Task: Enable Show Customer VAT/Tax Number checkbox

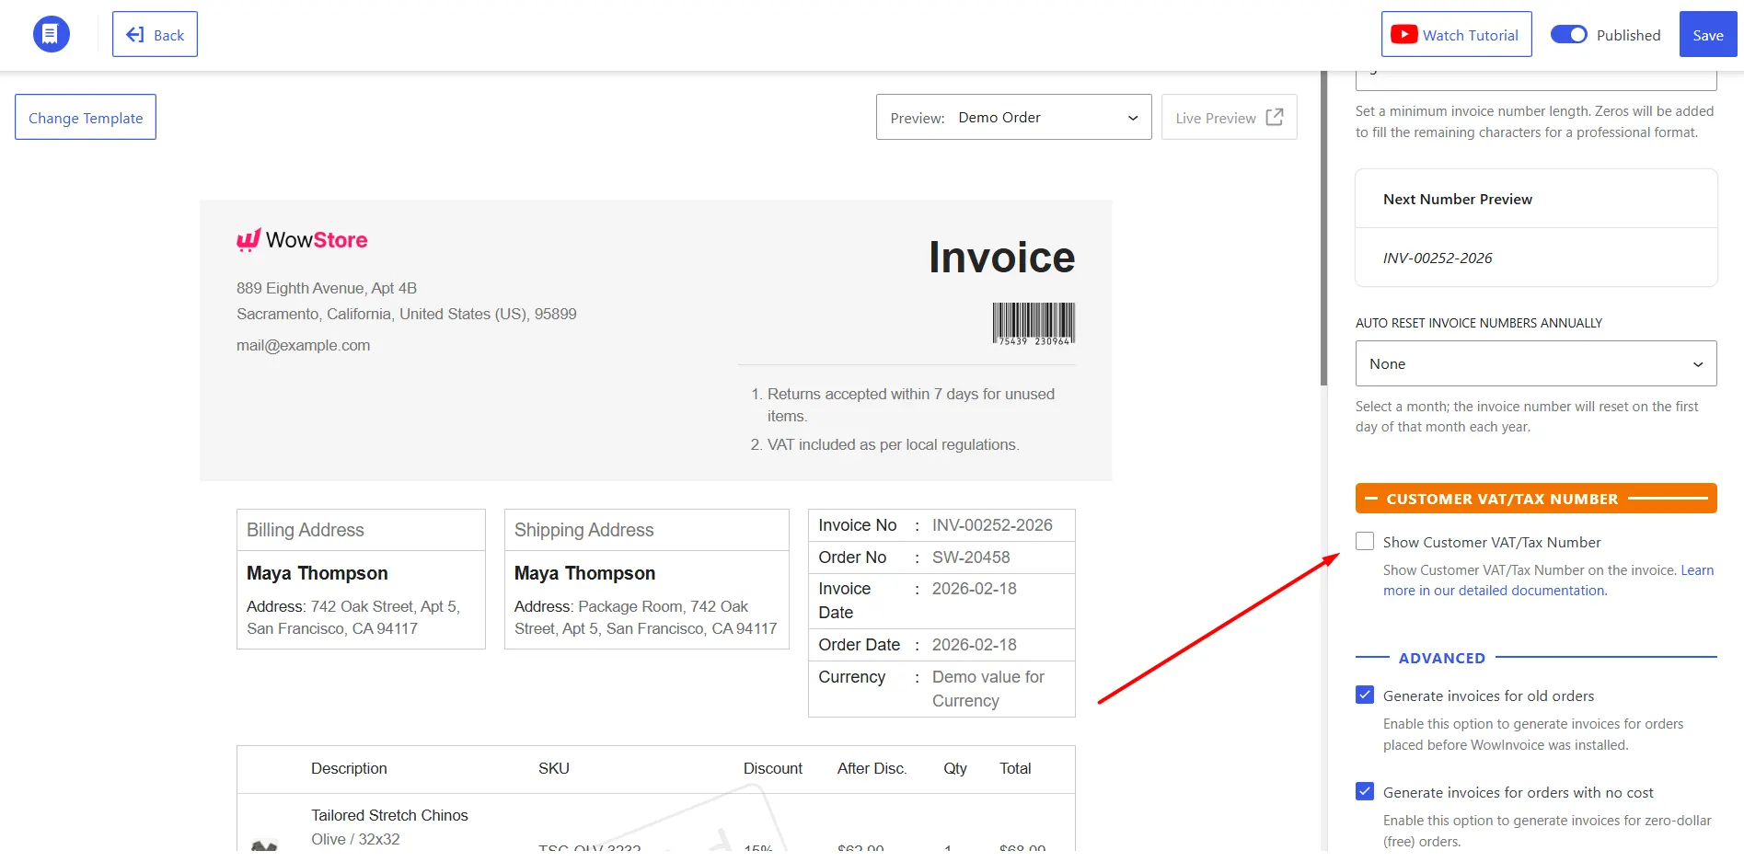Action: tap(1365, 541)
